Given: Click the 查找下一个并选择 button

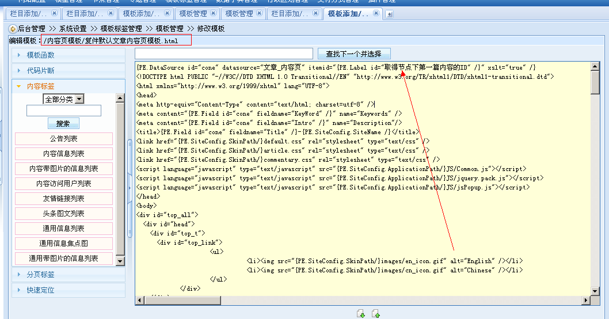Looking at the screenshot, I should [353, 54].
